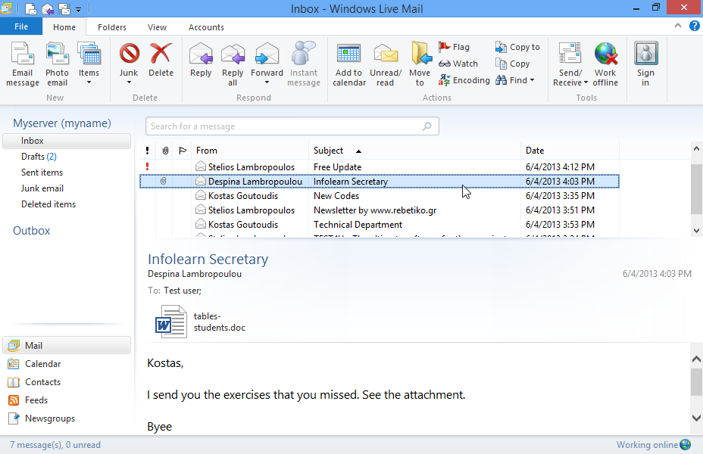This screenshot has height=454, width=703.
Task: Open the Customize Quick Access Toolbar dropdown
Action: 79,9
